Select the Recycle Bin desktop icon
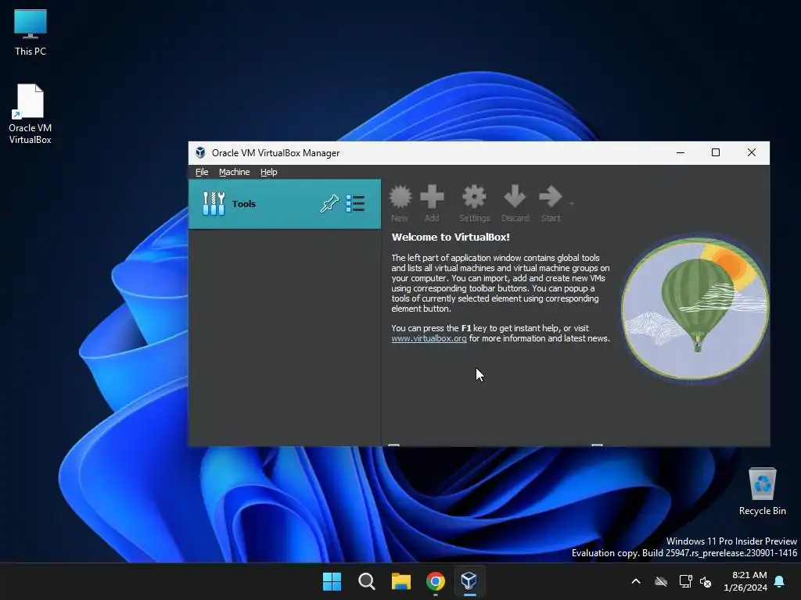This screenshot has width=801, height=600. point(762,491)
